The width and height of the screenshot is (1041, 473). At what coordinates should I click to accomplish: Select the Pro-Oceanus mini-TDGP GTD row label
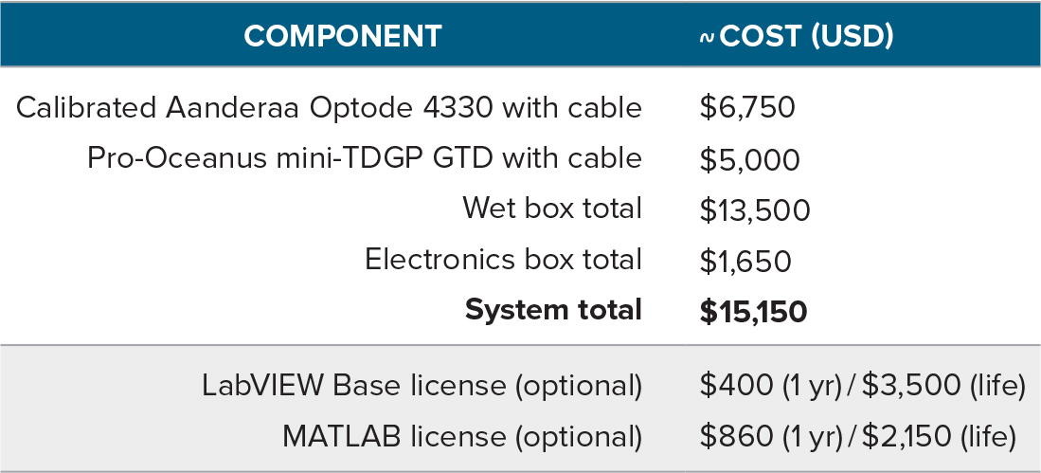pos(365,158)
